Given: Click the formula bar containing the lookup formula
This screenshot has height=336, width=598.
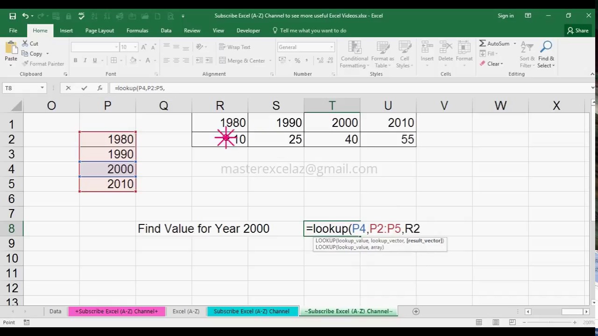Looking at the screenshot, I should pos(187,88).
